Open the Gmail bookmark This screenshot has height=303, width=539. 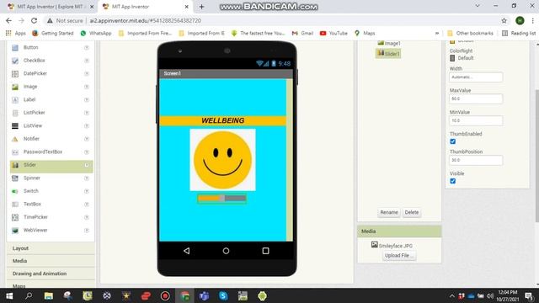[x=302, y=34]
